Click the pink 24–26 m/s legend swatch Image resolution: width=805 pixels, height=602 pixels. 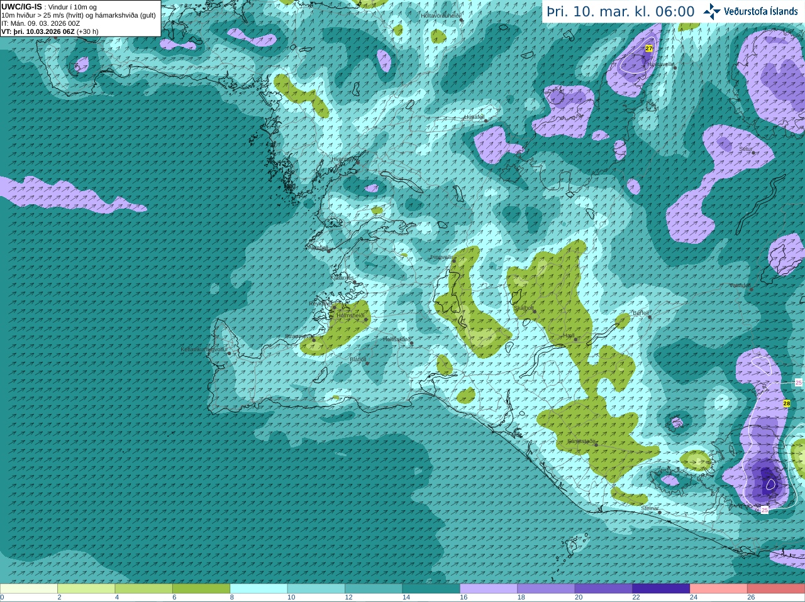(719, 589)
